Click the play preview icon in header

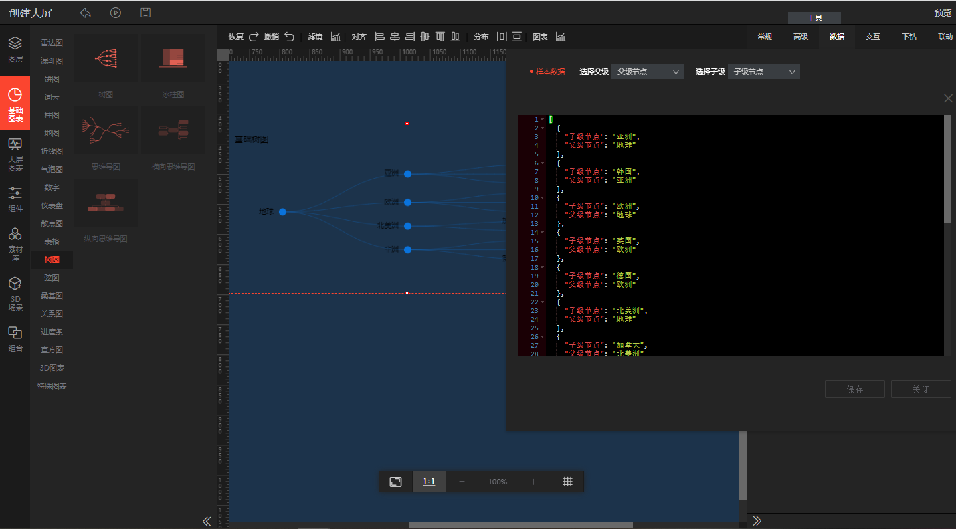[x=116, y=13]
